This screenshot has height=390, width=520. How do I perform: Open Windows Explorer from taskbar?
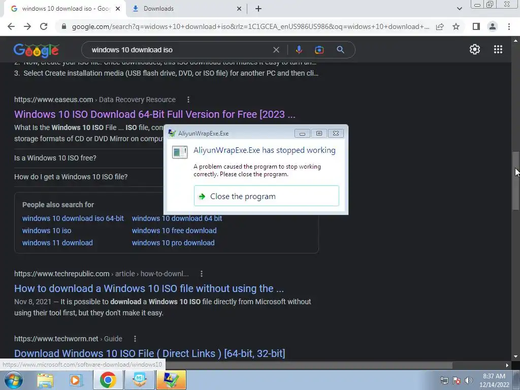click(45, 380)
